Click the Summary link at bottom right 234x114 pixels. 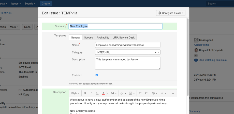pyautogui.click(x=195, y=111)
